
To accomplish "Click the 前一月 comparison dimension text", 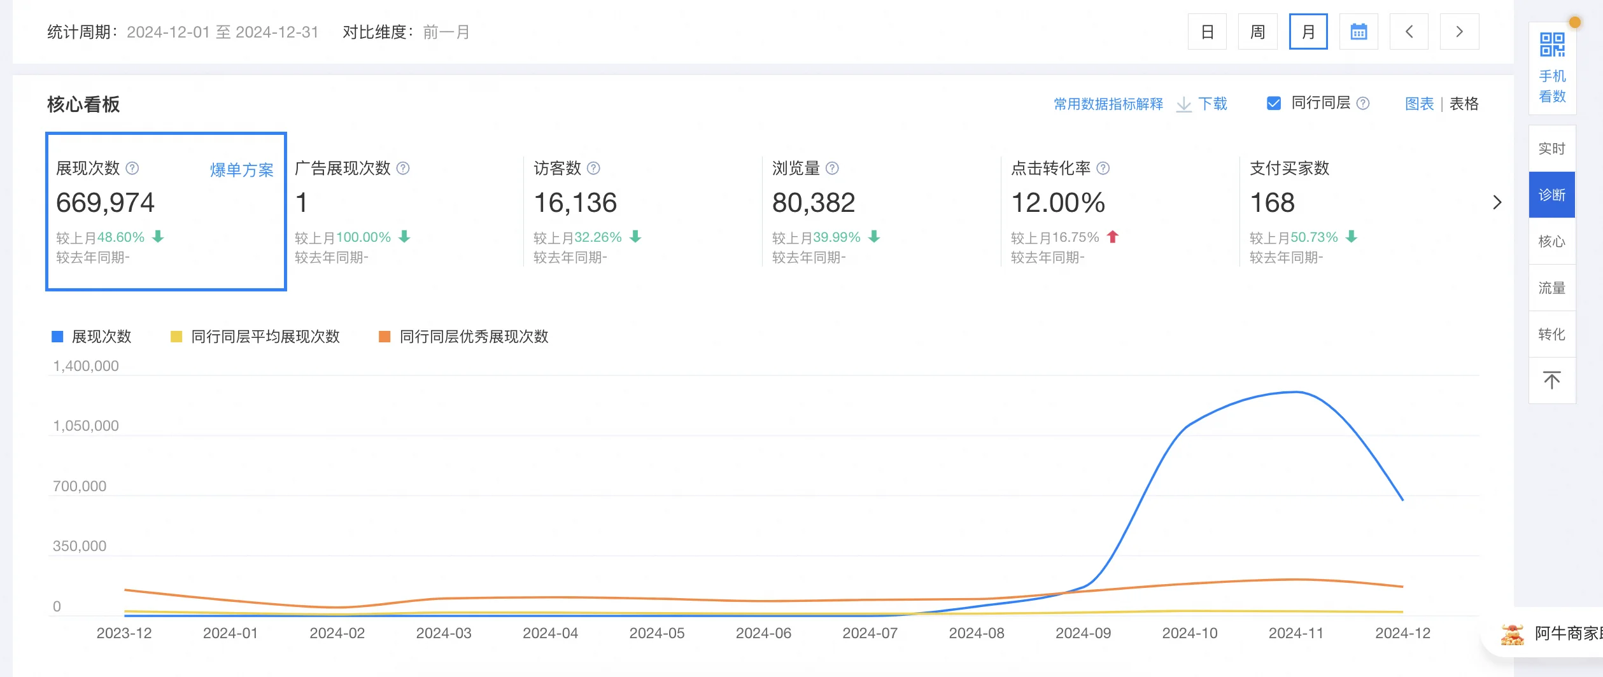I will 446,32.
